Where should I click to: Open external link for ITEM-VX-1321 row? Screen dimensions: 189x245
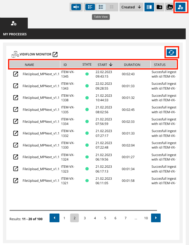click(16, 181)
